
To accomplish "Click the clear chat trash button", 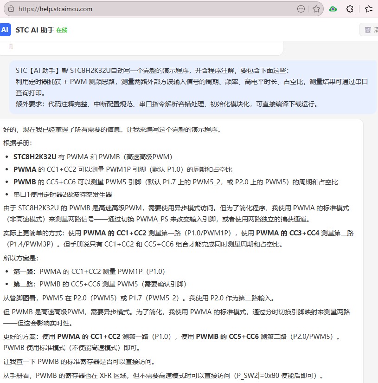I will tap(369, 30).
